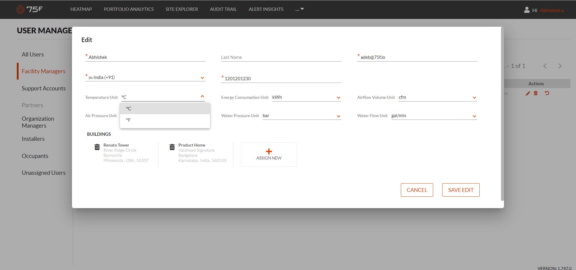Viewport: 576px width, 270px height.
Task: Click the Cancel button
Action: click(x=417, y=190)
